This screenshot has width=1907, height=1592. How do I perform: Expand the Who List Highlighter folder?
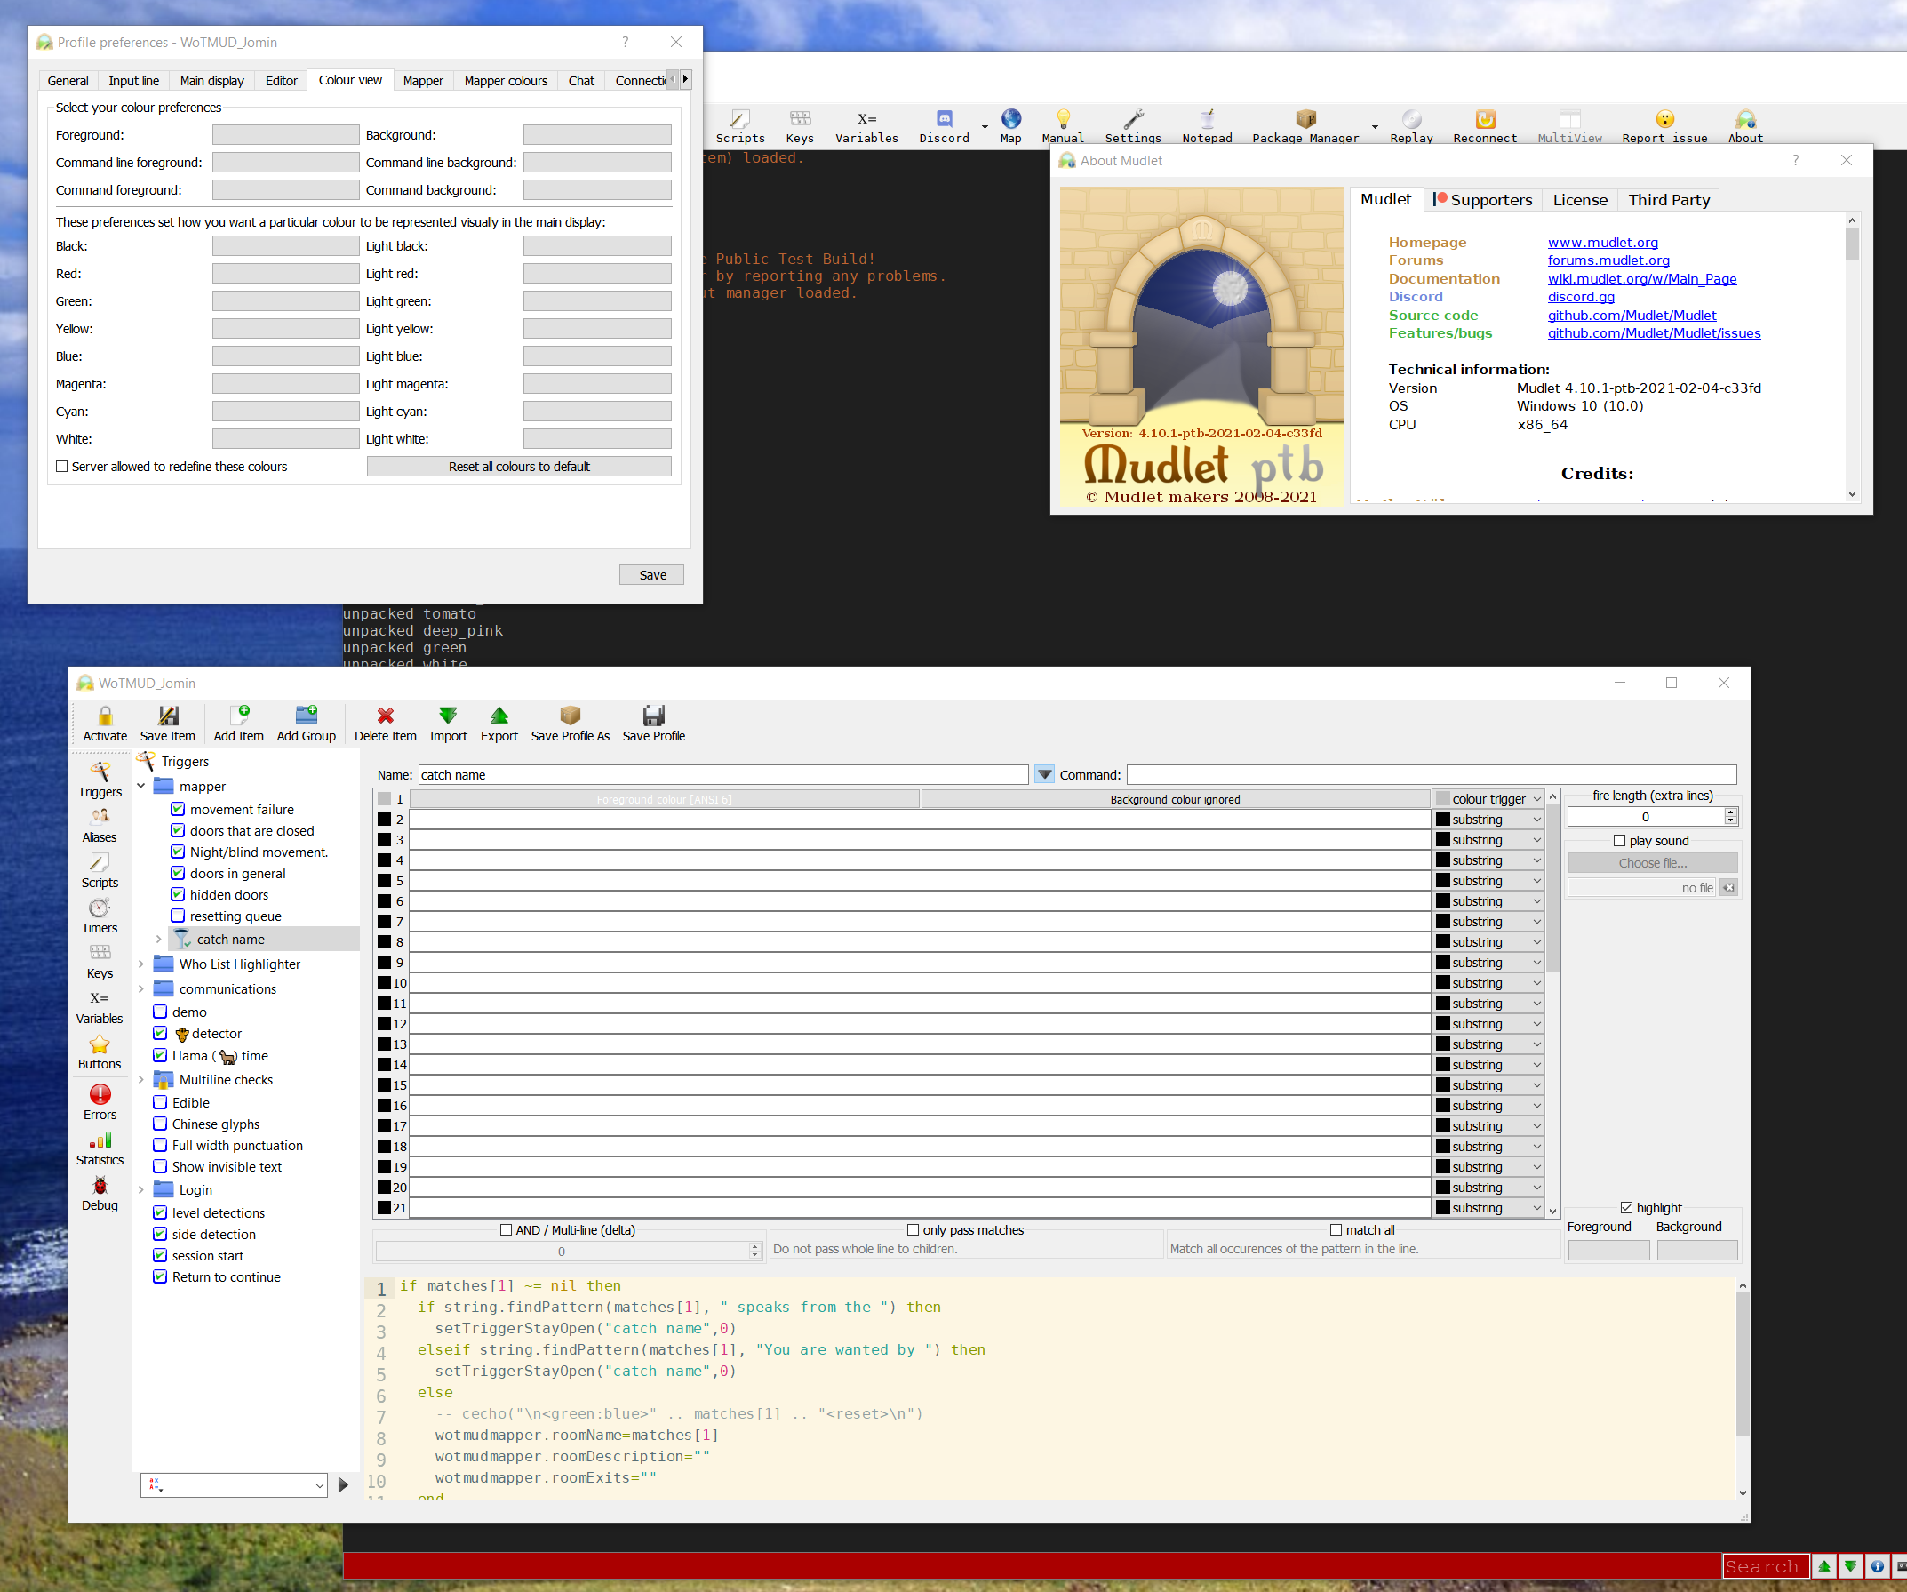tap(141, 964)
